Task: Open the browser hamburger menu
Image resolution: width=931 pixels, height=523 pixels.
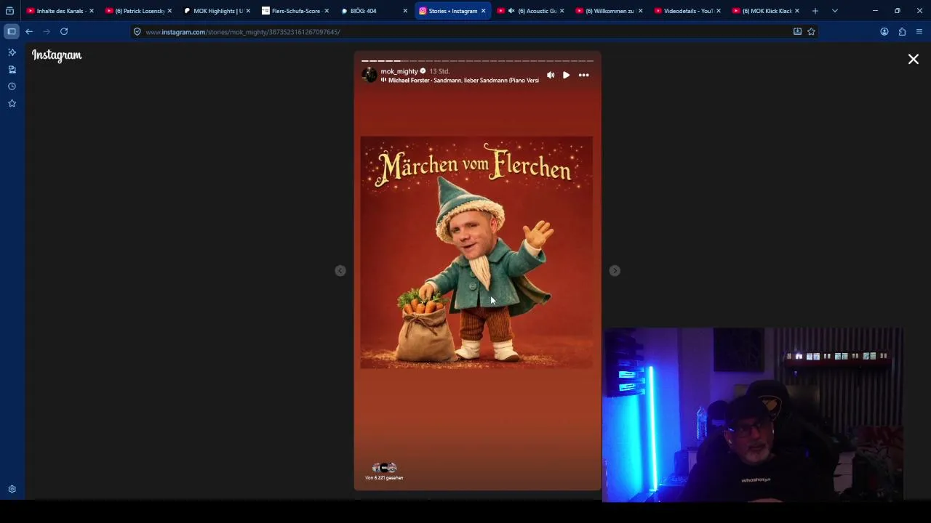Action: pyautogui.click(x=919, y=31)
